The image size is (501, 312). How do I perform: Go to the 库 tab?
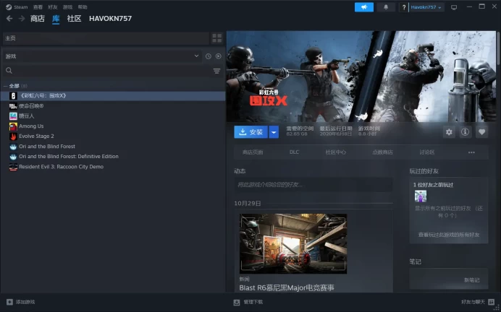click(56, 19)
